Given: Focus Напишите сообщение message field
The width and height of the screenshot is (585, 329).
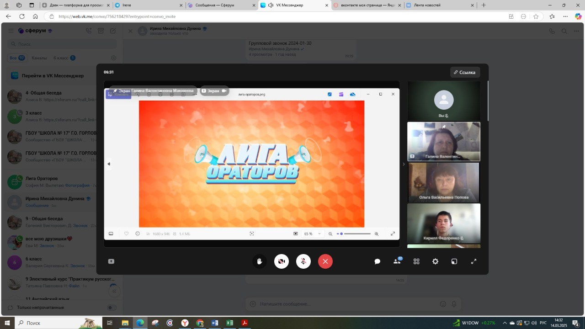Looking at the screenshot, I should (347, 304).
